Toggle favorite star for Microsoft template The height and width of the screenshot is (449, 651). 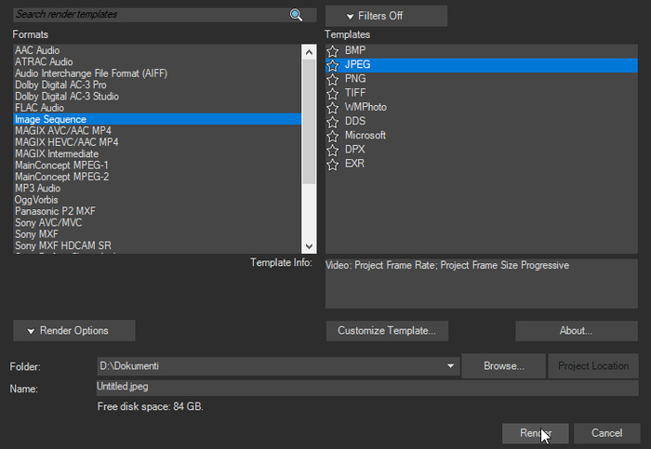pos(333,136)
